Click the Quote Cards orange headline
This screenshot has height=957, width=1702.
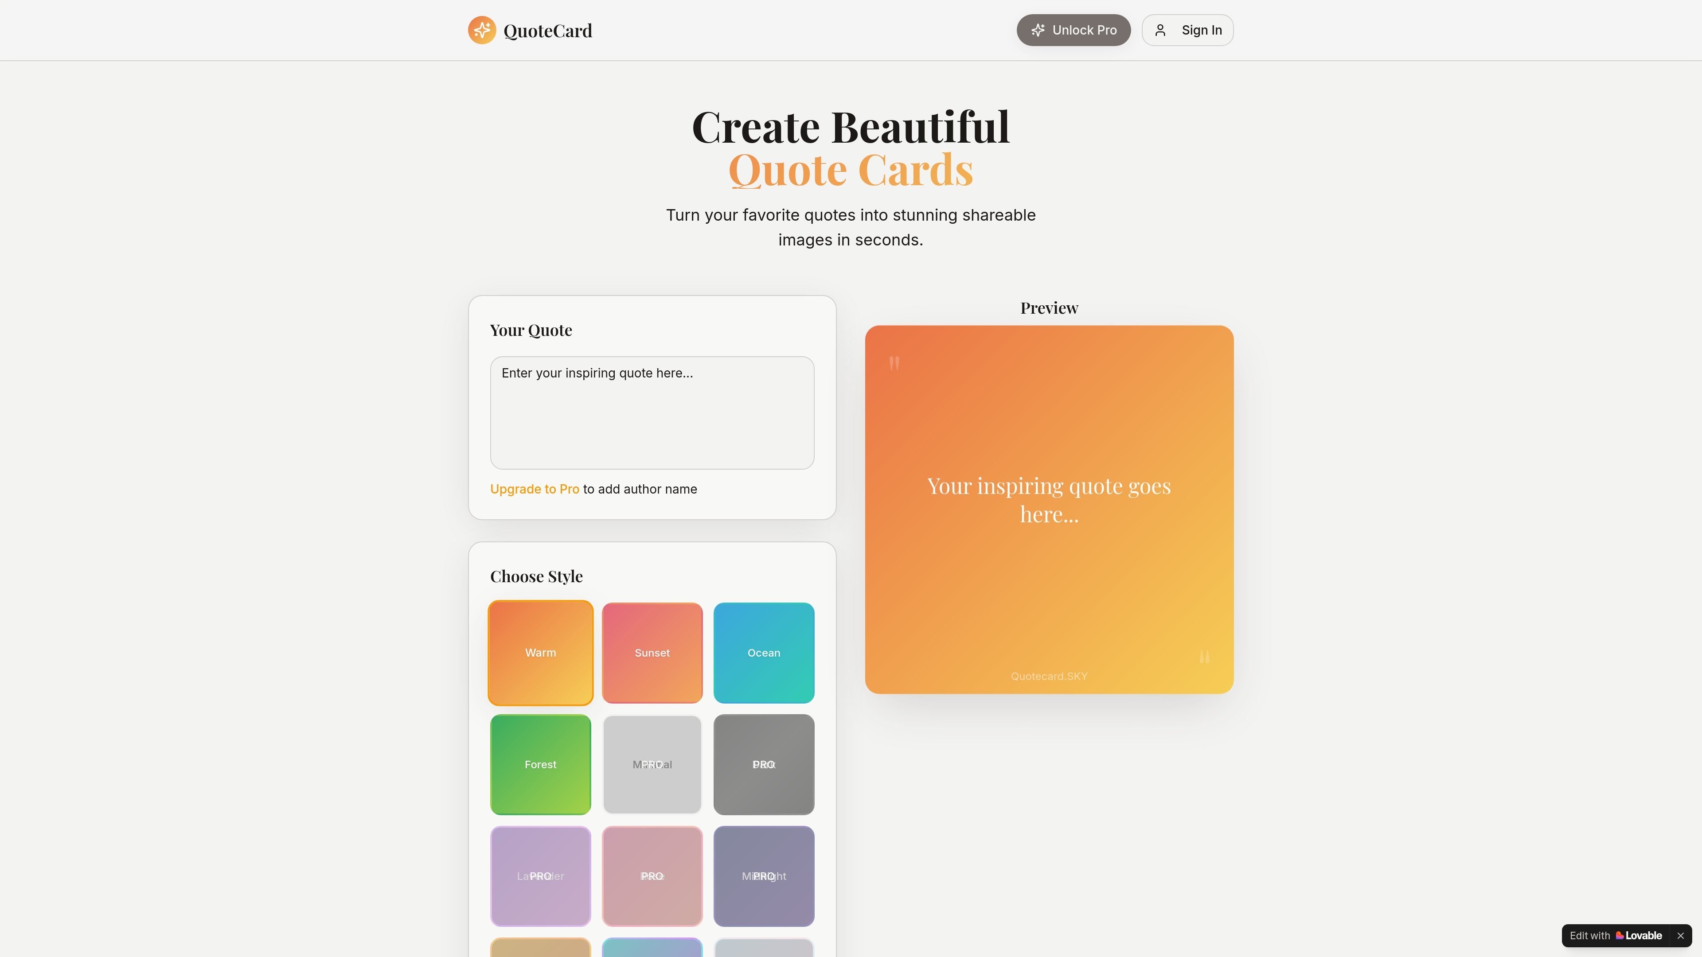pos(851,170)
